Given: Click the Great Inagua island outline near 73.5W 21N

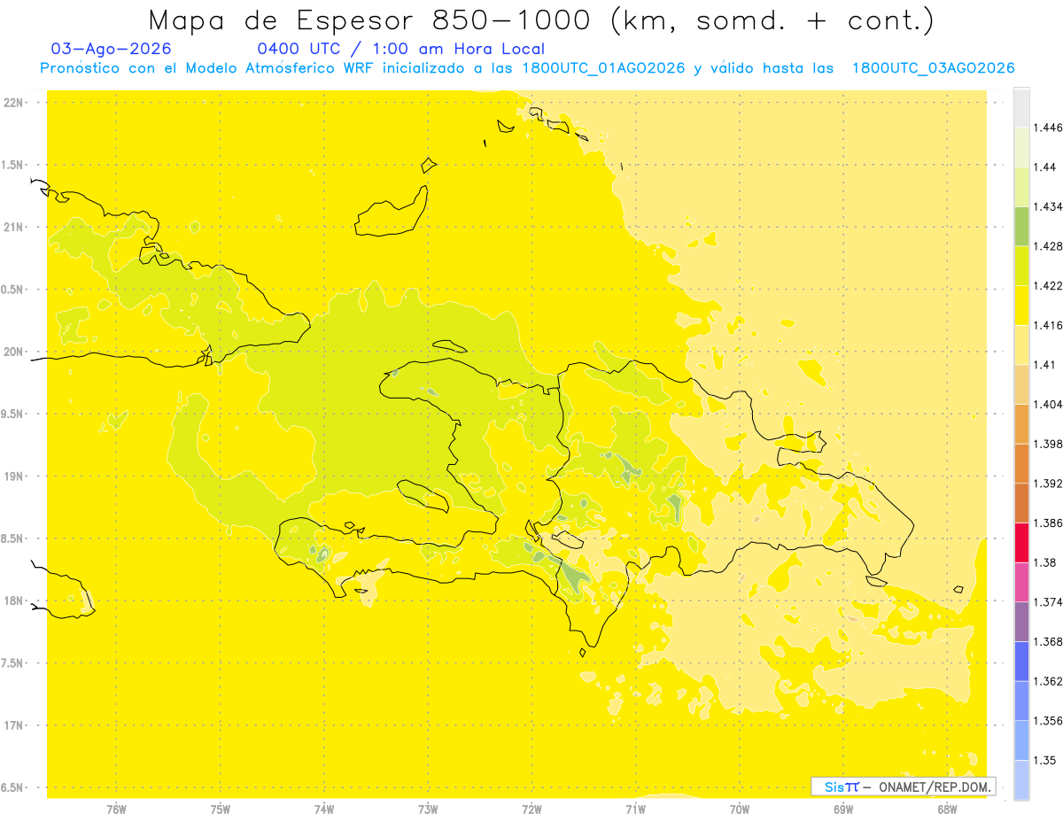Looking at the screenshot, I should point(392,213).
